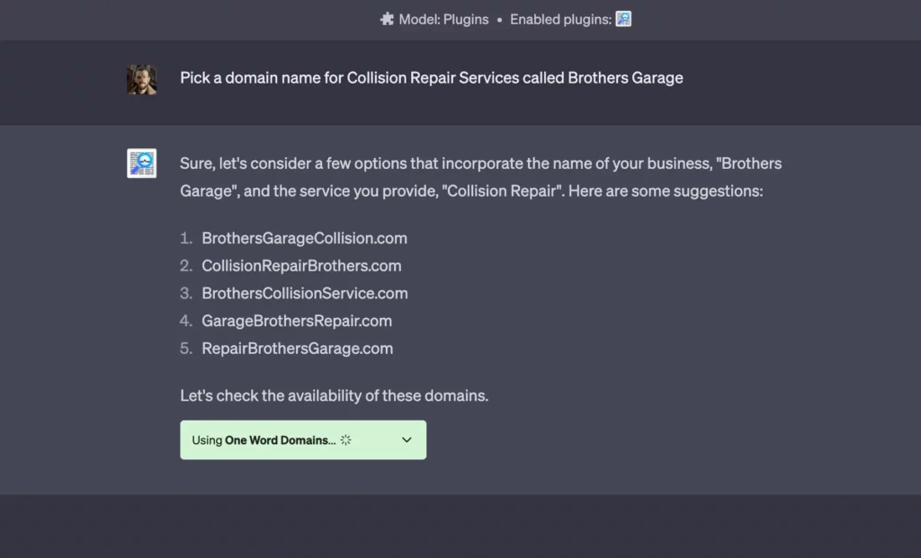
Task: Click the puzzle piece icon beside Model: Plugins
Action: coord(388,19)
